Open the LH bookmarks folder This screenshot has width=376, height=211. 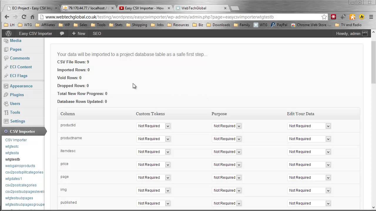click(9, 25)
